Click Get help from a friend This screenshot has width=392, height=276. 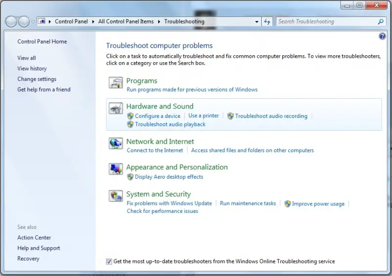tap(44, 90)
